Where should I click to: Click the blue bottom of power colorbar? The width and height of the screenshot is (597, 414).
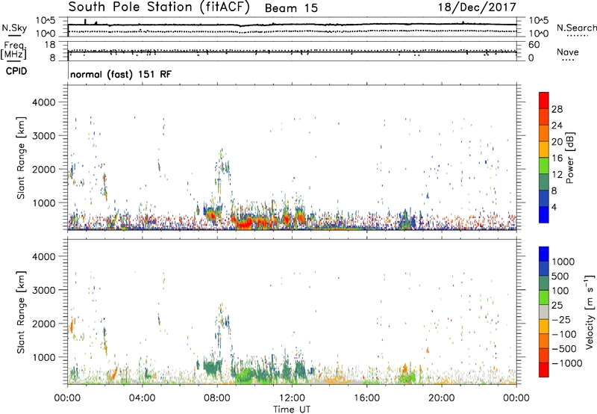tap(544, 214)
